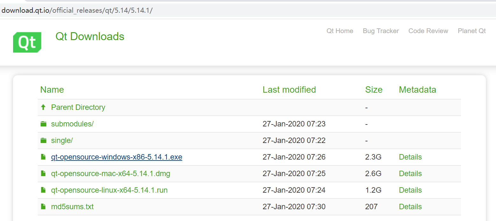Screen dimensions: 496x221
Task: View Details for the Windows installer
Action: pyautogui.click(x=410, y=157)
